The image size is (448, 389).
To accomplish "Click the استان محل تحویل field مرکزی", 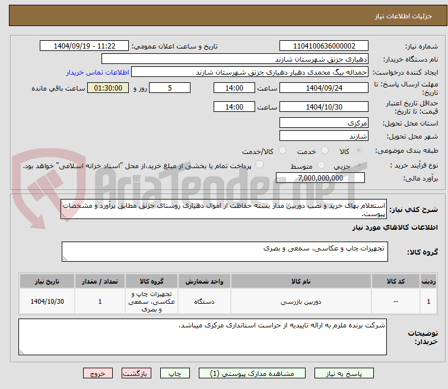I will coord(324,123).
